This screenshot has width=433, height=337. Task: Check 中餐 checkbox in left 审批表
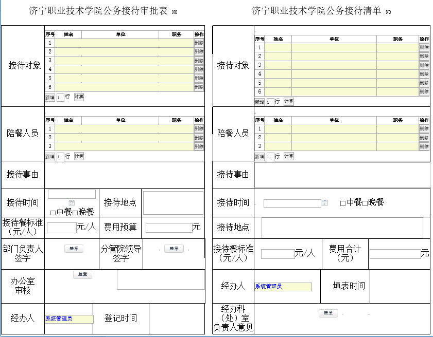[x=53, y=213]
